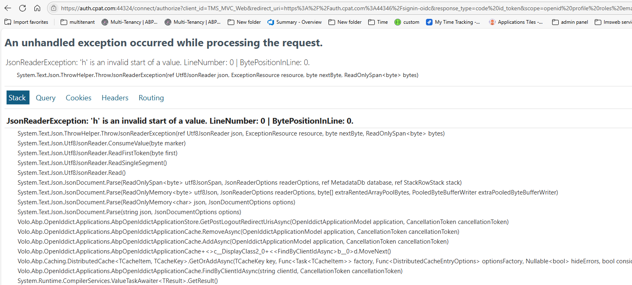The image size is (632, 285).
Task: Expand the Time bookmarks folder
Action: pos(378,22)
